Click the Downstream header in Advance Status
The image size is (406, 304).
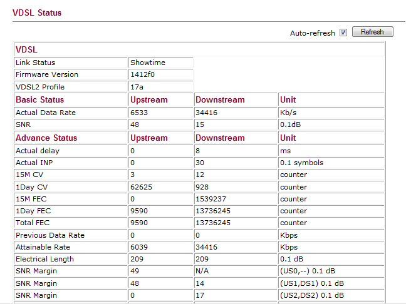[220, 138]
